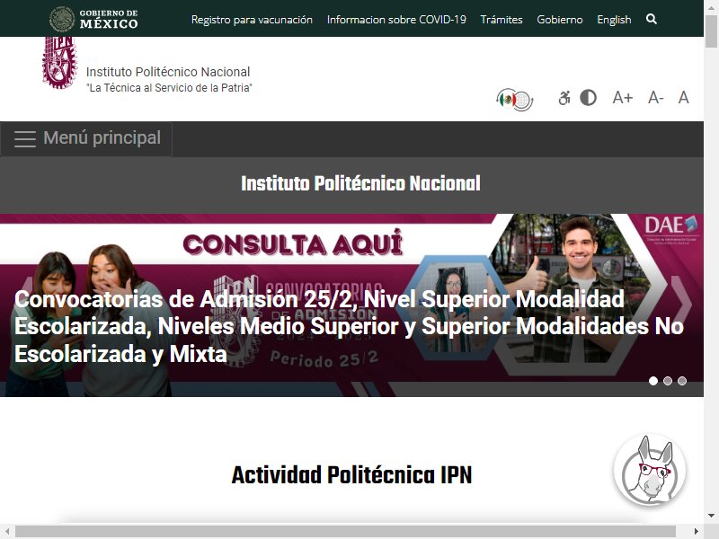Viewport: 719px width, 539px height.
Task: Open wheelchair accessibility options icon
Action: coord(564,98)
